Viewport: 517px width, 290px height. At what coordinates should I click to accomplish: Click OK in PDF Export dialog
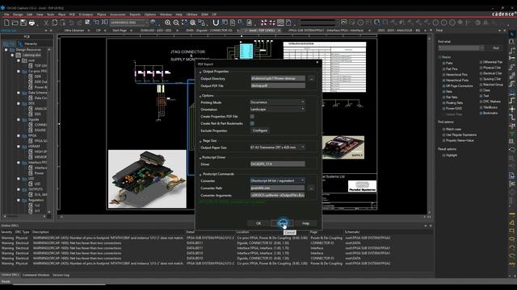258,223
